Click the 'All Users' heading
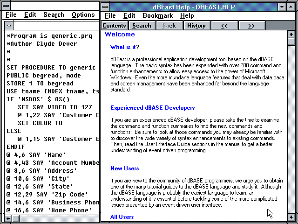298x224 pixels. [x=122, y=217]
